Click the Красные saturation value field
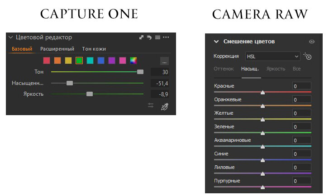This screenshot has width=329, height=196. tap(301, 86)
